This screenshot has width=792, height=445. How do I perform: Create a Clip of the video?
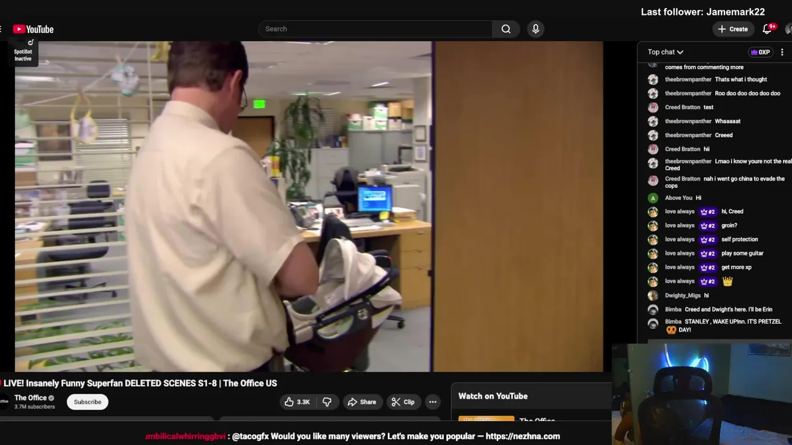[x=403, y=402]
